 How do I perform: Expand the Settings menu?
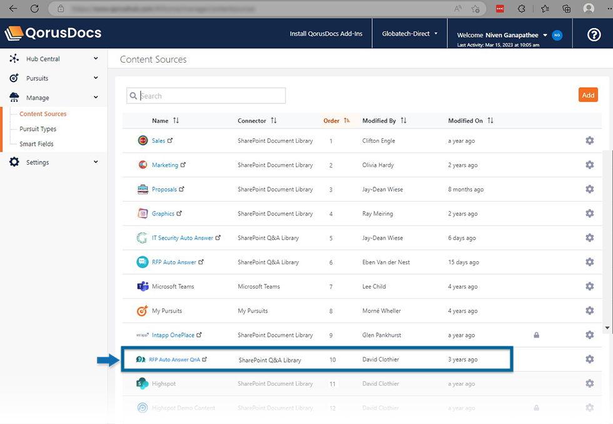(x=54, y=162)
